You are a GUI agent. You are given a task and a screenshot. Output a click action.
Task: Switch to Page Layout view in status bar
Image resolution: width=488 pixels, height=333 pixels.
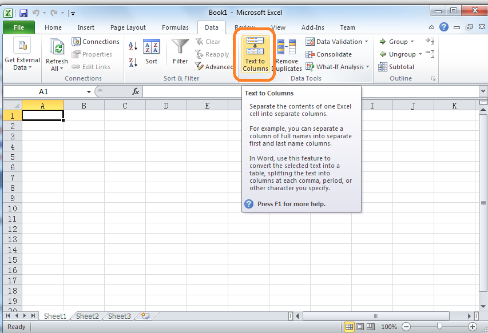point(360,327)
